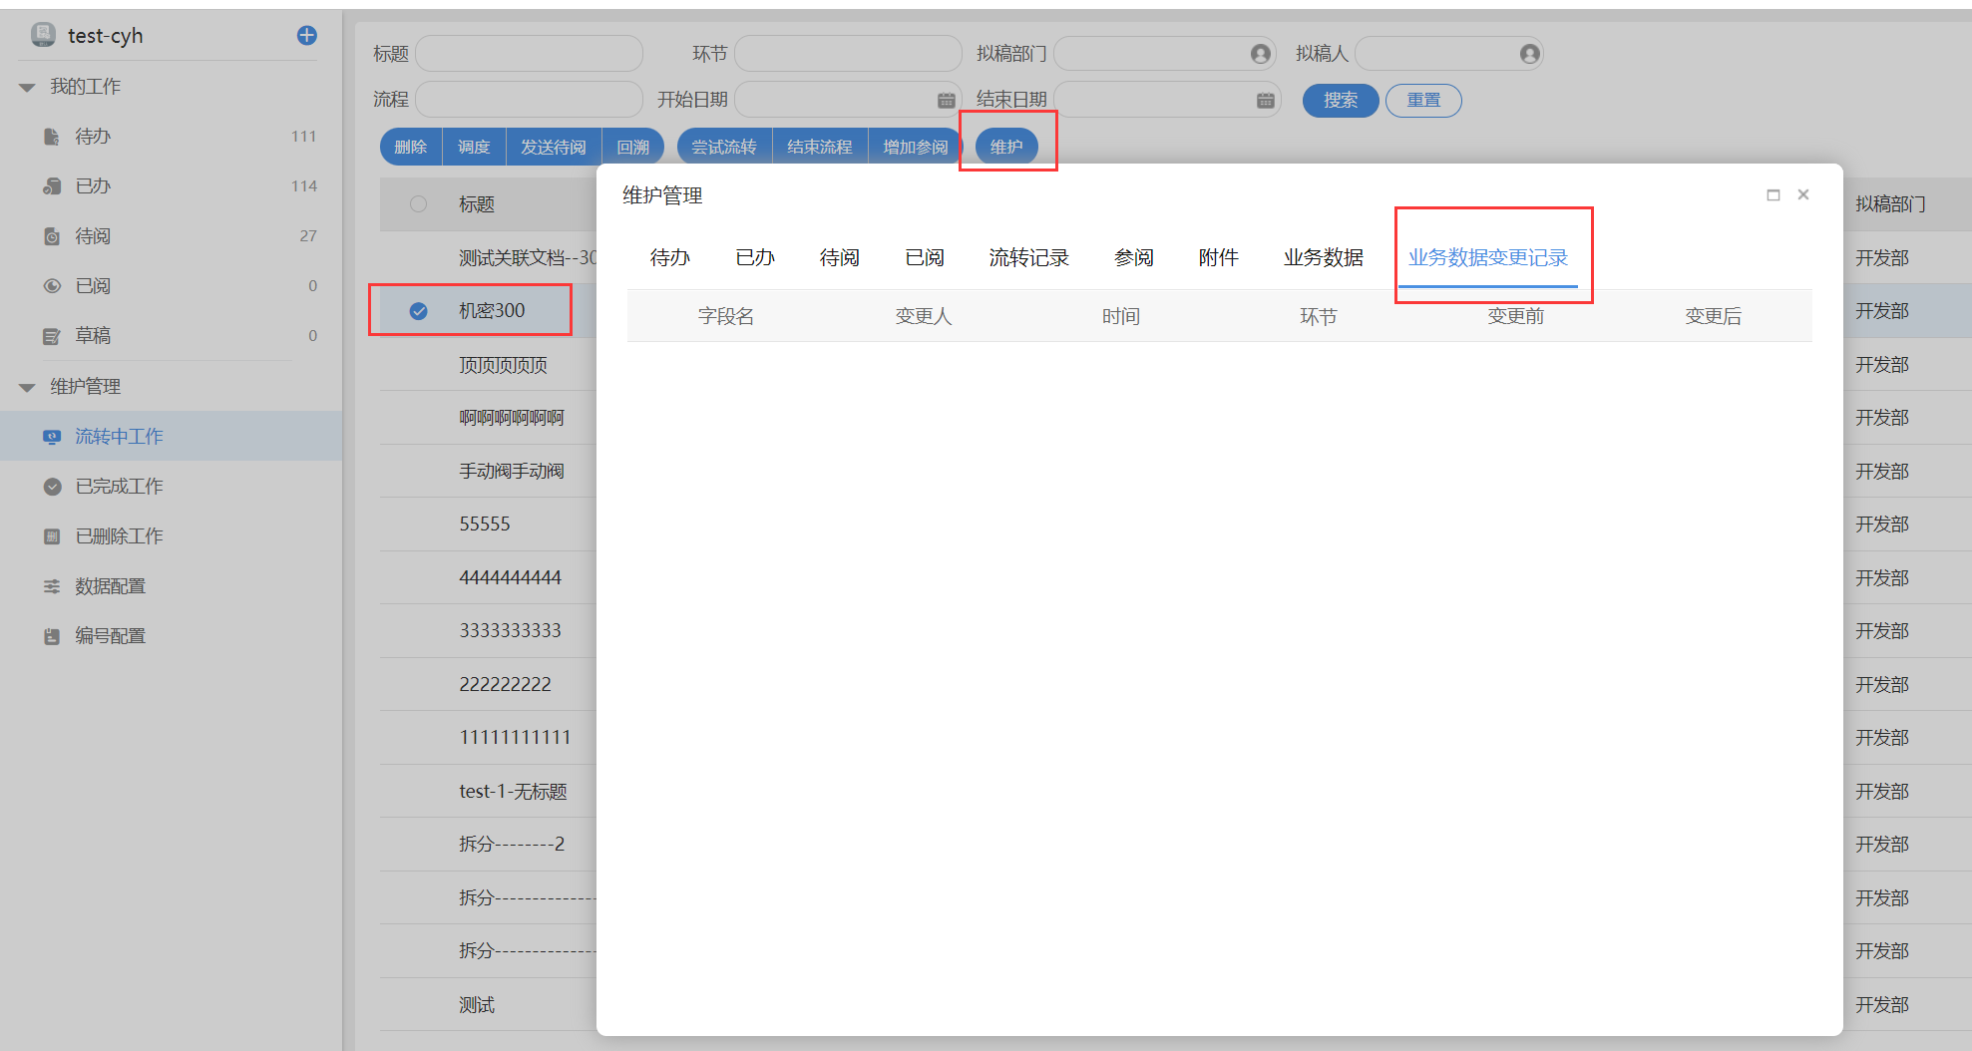
Task: Click the 数据配置 sliders icon
Action: pos(52,586)
